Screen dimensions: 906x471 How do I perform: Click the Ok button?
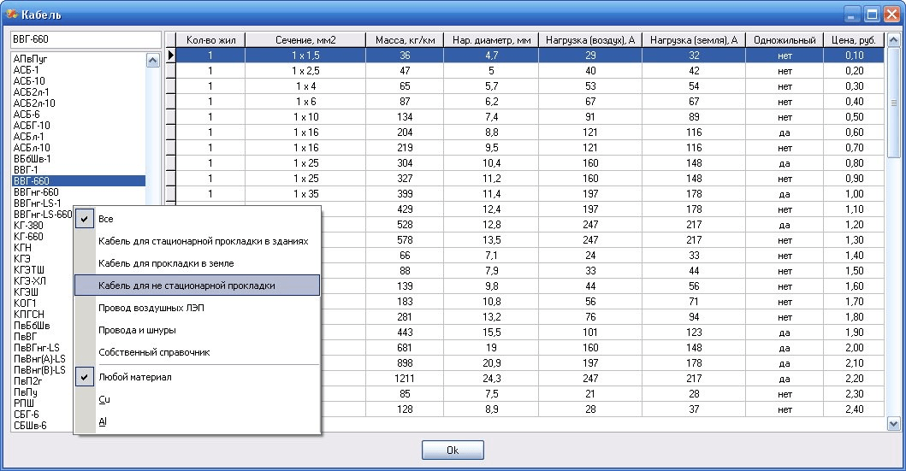point(453,450)
